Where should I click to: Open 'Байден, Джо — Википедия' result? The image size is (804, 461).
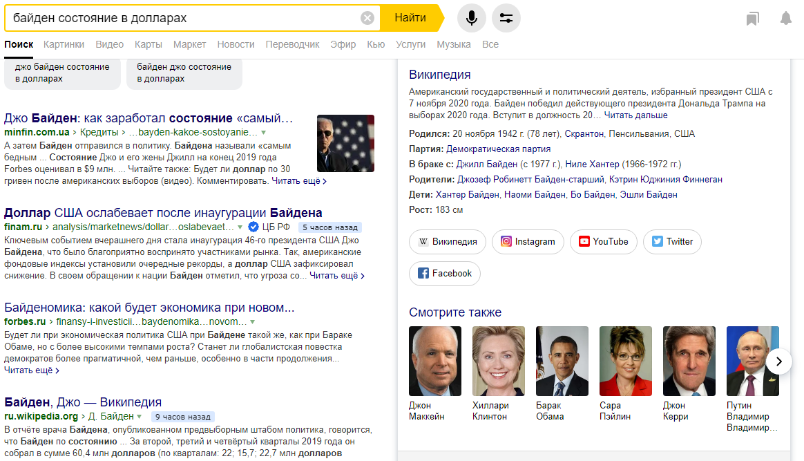(x=83, y=402)
